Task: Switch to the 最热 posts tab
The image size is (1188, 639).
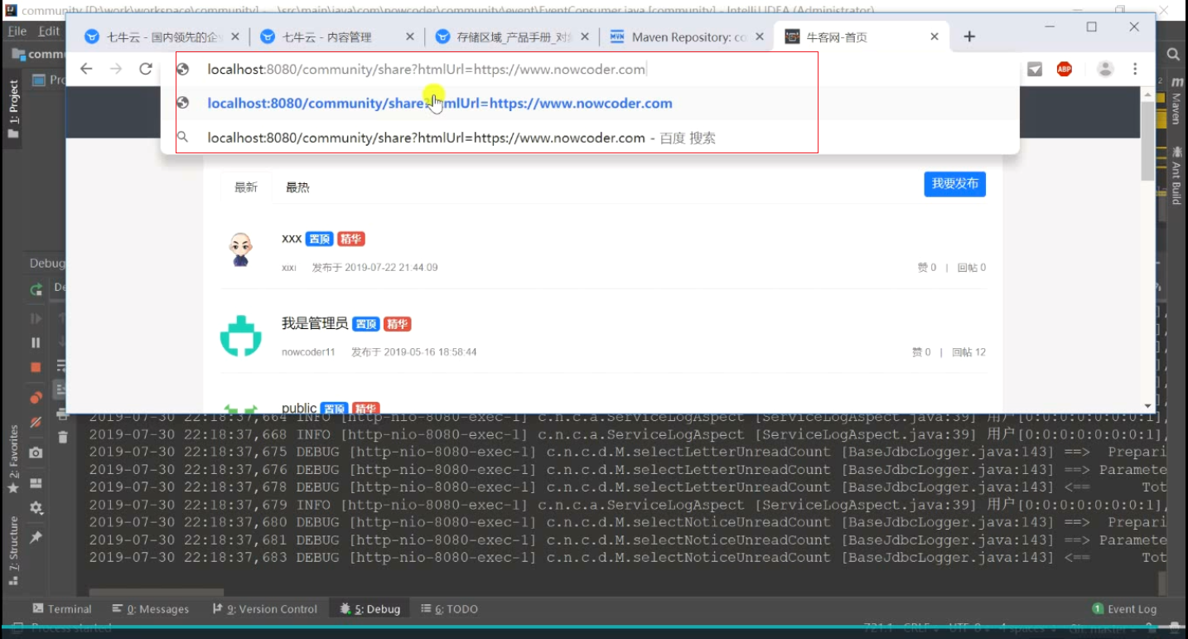Action: click(x=297, y=187)
